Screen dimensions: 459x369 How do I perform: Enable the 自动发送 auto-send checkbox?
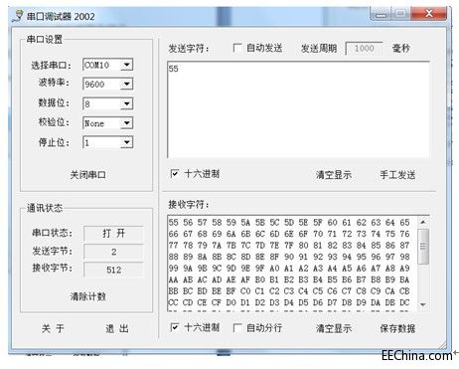(236, 48)
